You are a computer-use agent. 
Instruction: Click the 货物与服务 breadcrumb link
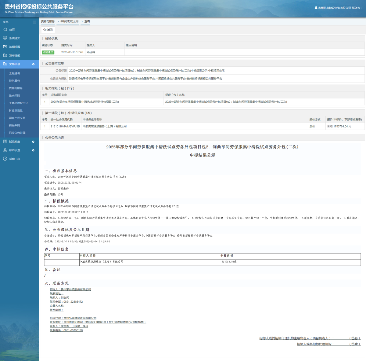(x=48, y=21)
